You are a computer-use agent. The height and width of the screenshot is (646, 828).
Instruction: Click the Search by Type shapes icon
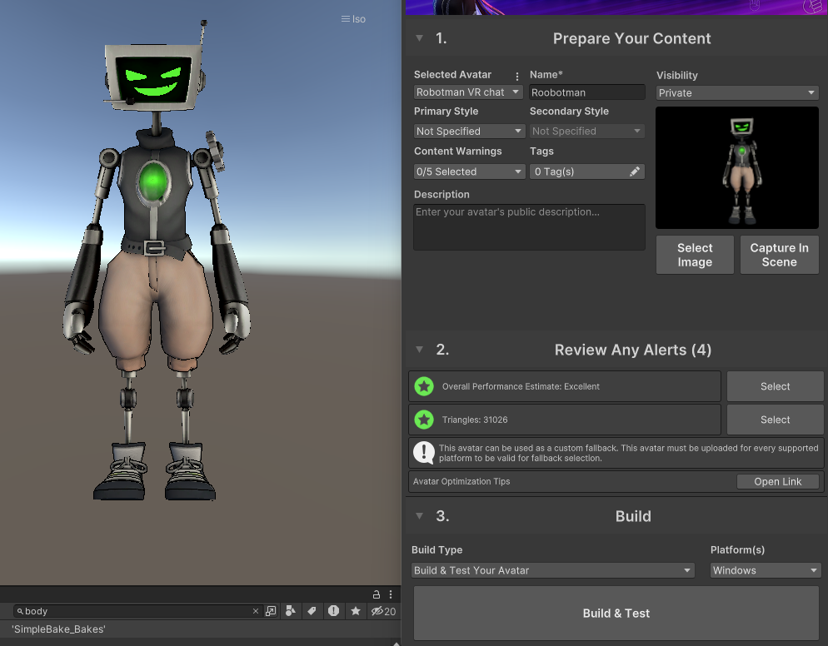(291, 611)
